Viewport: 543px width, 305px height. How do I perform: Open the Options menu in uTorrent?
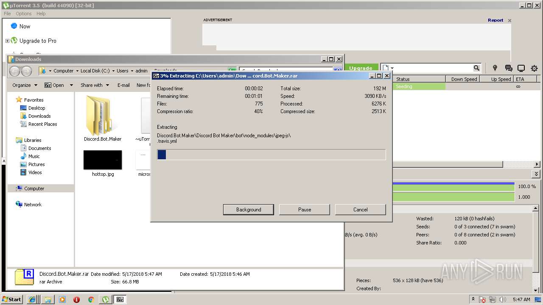pos(24,14)
